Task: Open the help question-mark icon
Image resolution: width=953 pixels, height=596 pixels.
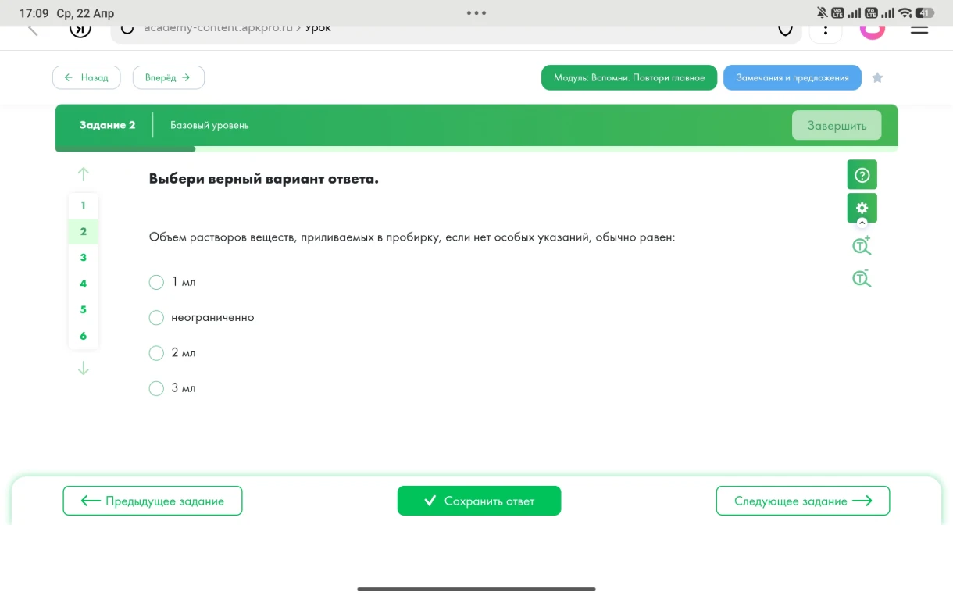Action: 862,175
